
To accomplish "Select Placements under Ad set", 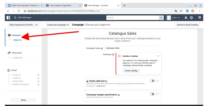I will click(x=18, y=81).
